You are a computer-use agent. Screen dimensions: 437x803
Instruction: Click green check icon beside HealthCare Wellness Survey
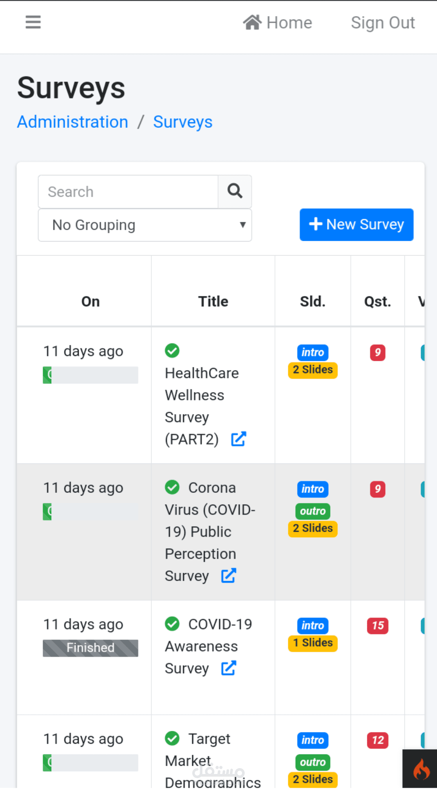pos(172,351)
